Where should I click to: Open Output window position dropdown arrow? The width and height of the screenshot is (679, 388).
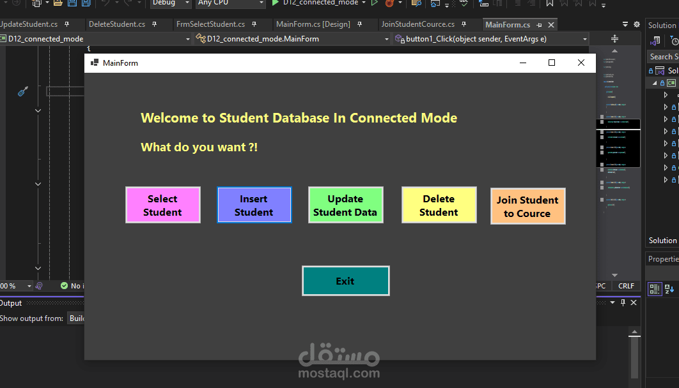[613, 302]
